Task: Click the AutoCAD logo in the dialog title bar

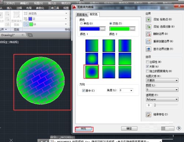Action: (74, 7)
